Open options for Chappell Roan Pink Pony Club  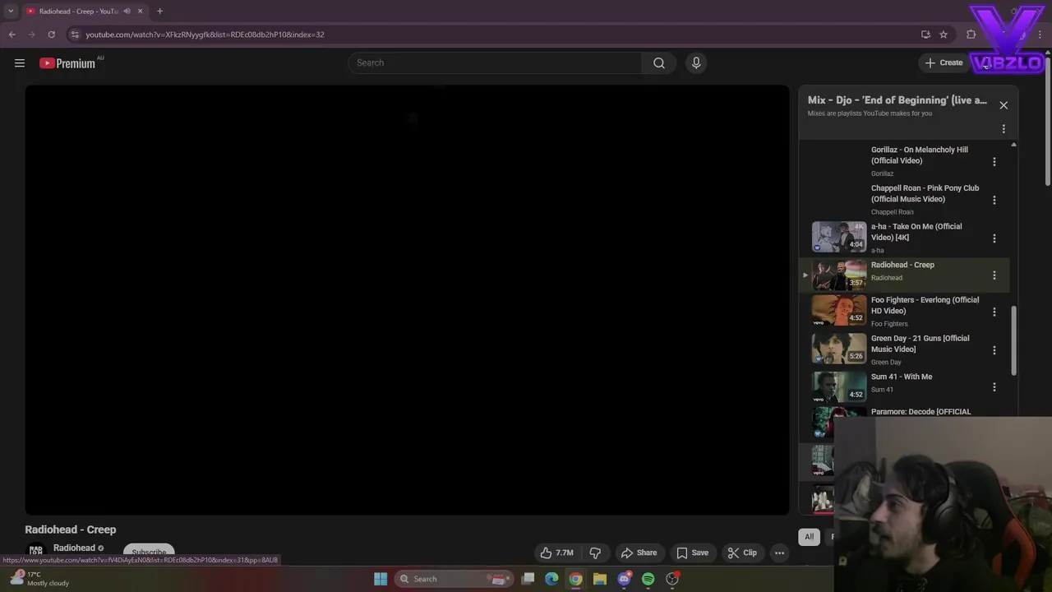(x=994, y=200)
